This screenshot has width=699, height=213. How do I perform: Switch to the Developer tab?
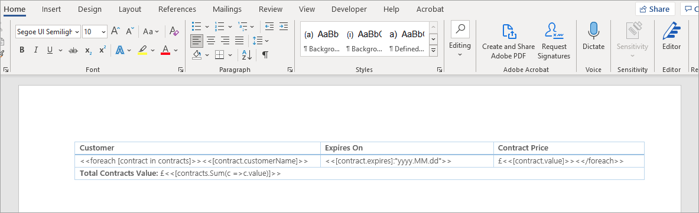click(349, 9)
